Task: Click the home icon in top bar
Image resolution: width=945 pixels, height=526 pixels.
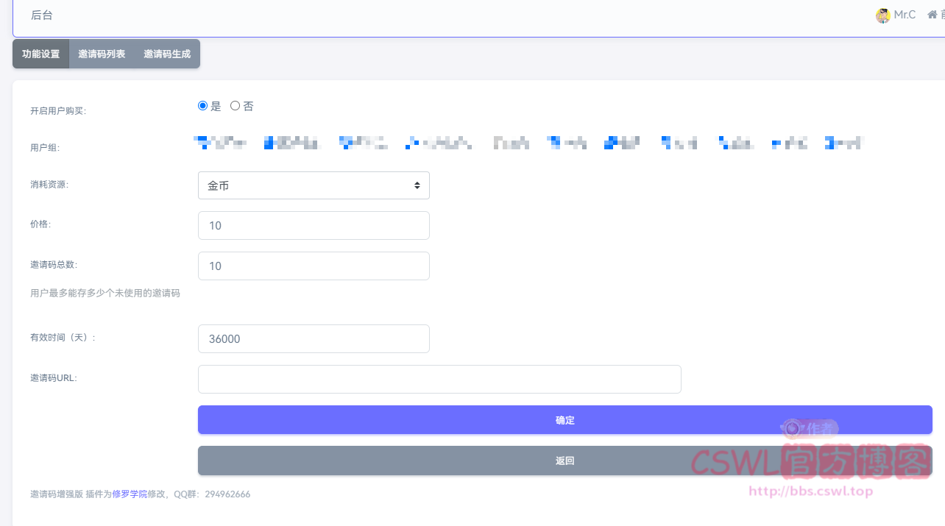Action: tap(932, 15)
